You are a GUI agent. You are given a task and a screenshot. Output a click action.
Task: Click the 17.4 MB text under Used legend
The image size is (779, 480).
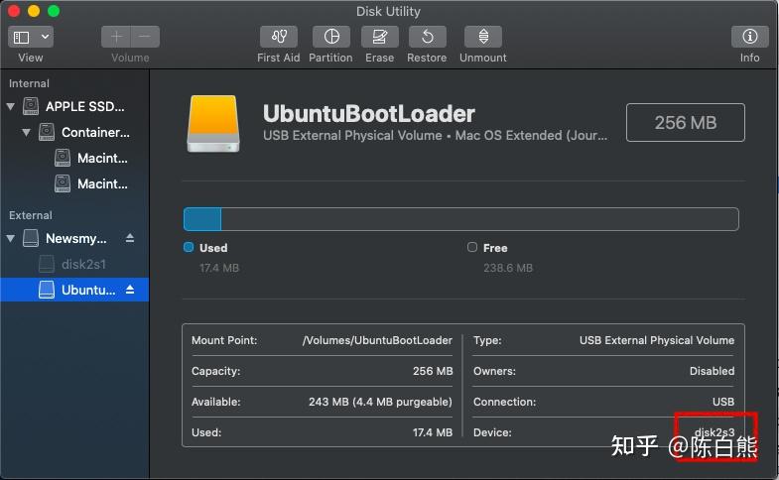(x=219, y=268)
